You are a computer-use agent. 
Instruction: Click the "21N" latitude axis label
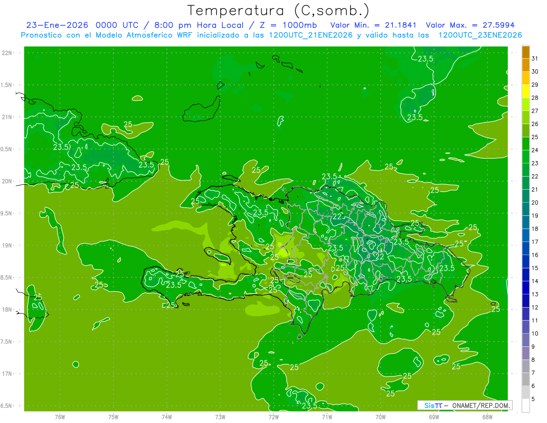pos(7,117)
